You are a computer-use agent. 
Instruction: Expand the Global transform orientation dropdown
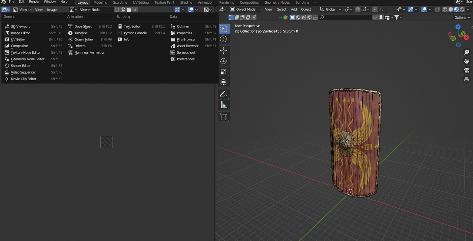pos(330,9)
